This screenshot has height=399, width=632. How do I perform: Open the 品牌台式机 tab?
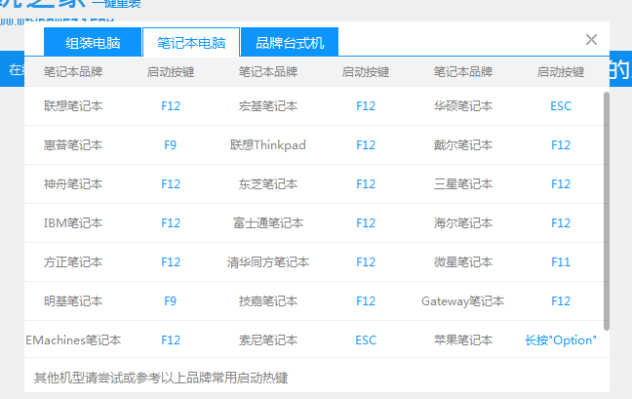(x=290, y=43)
